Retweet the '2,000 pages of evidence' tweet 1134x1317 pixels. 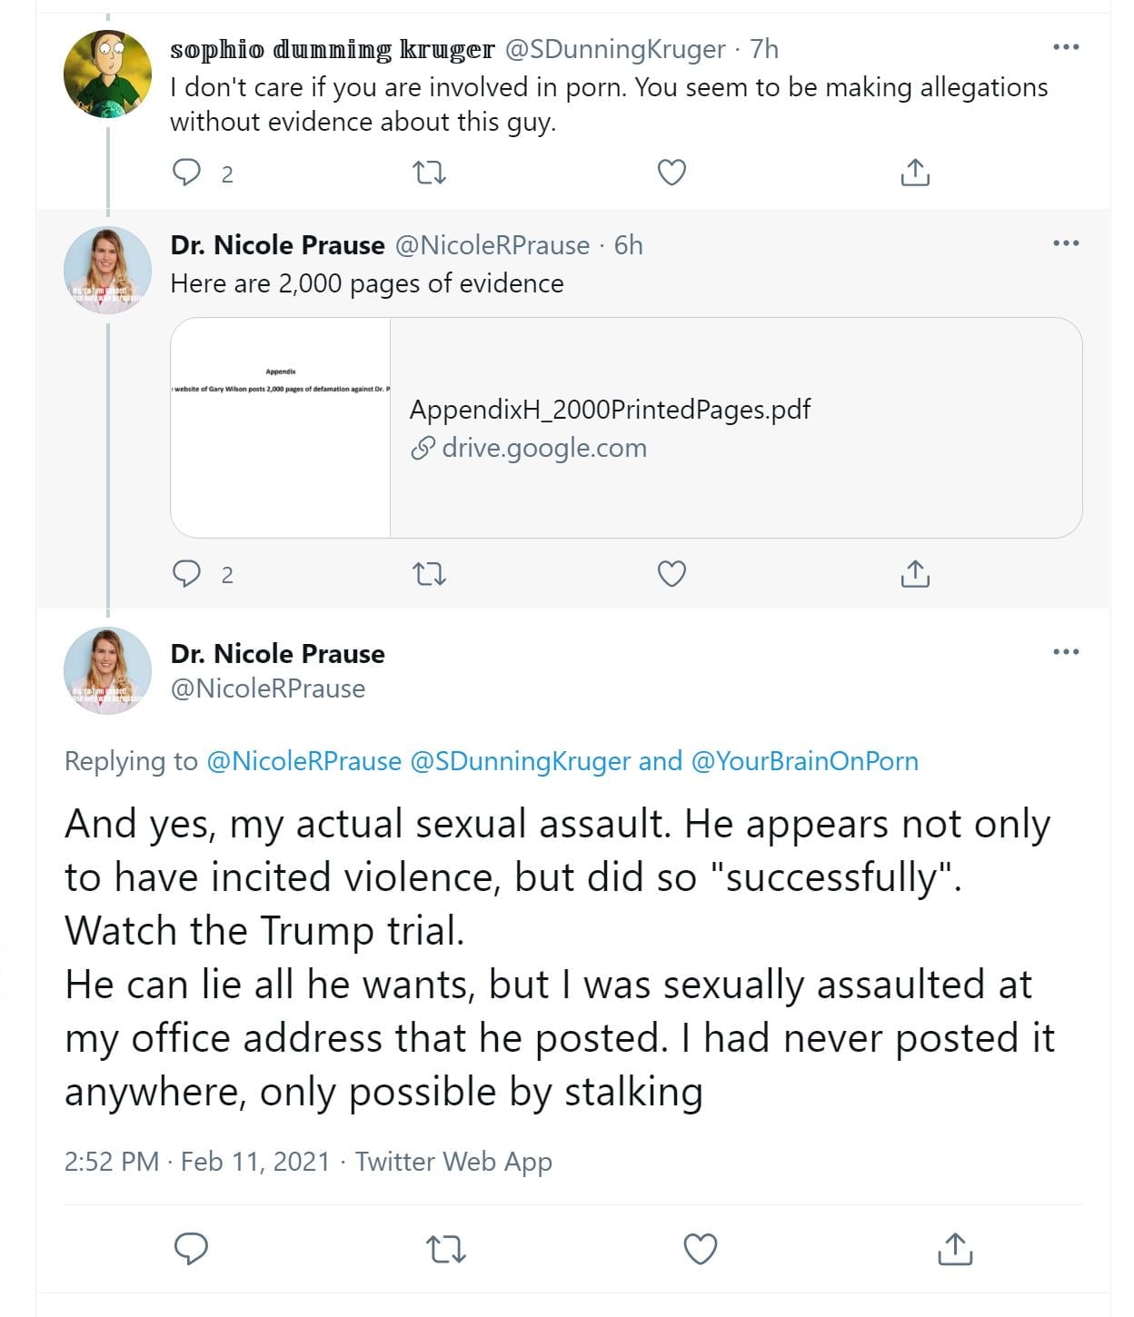pyautogui.click(x=430, y=573)
